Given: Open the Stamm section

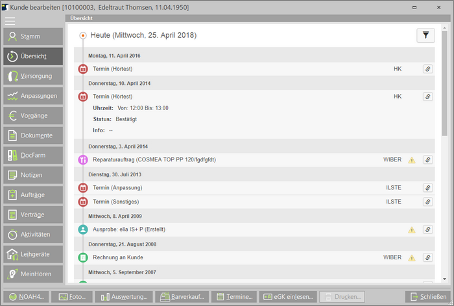Looking at the screenshot, I should 33,36.
